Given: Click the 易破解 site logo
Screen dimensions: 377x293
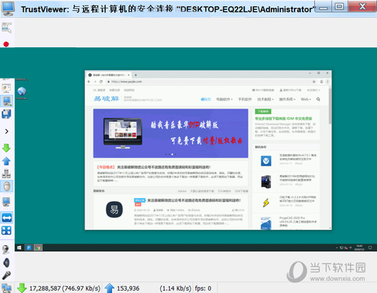Looking at the screenshot, I should pos(106,99).
